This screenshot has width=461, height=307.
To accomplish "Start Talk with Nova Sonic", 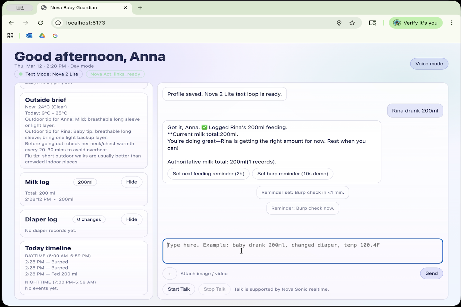I will (179, 289).
